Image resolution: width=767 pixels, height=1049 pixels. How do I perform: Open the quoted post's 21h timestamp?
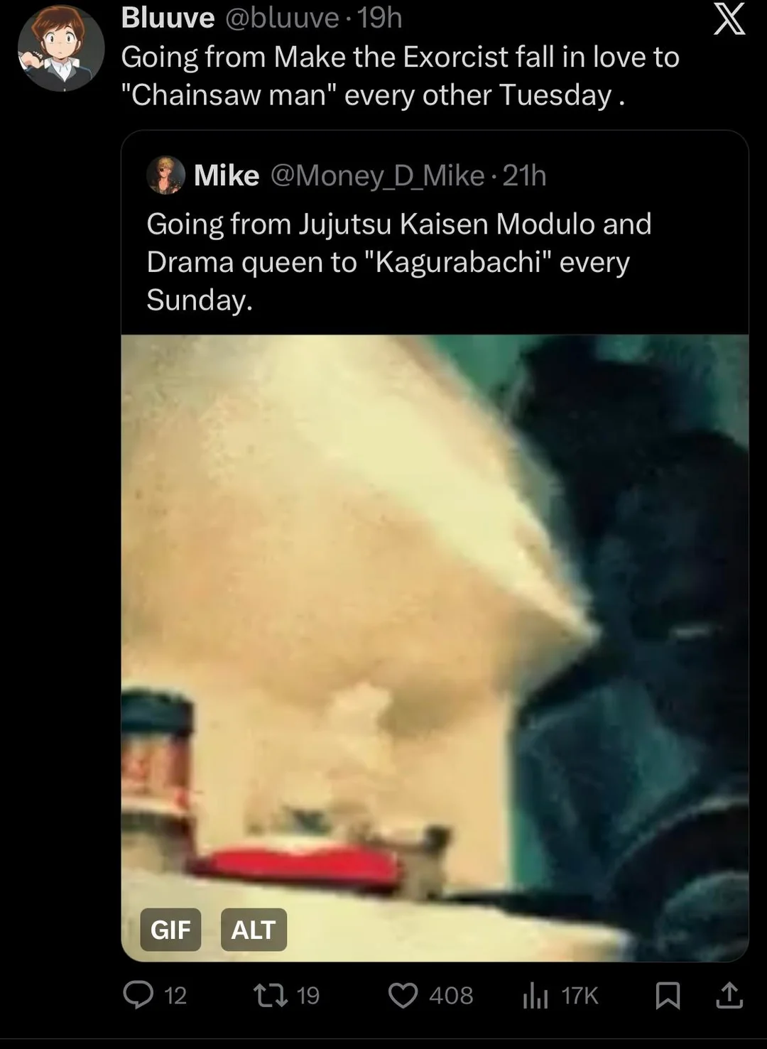pos(525,175)
